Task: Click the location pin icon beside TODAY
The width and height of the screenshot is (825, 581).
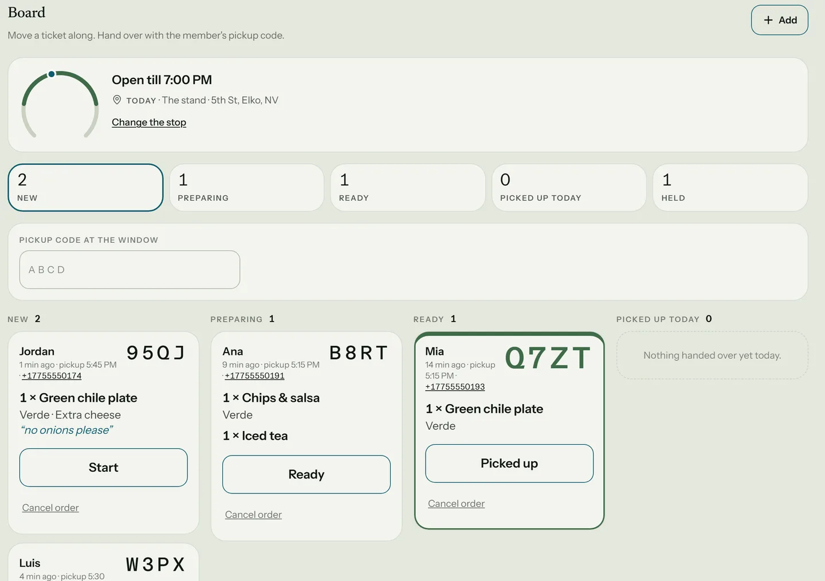Action: [117, 100]
